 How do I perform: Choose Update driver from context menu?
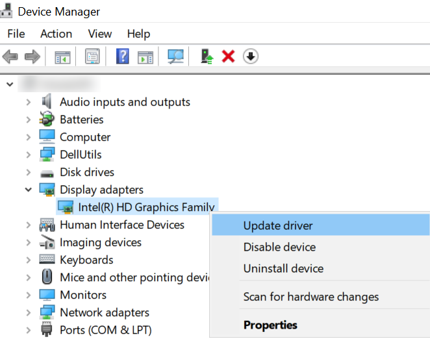coord(278,226)
